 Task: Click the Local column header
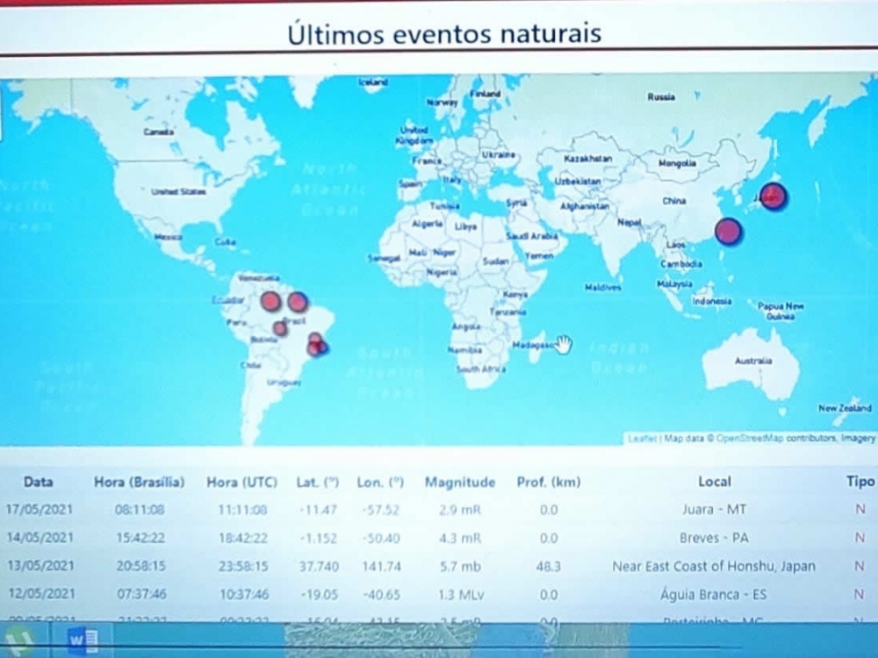pos(715,481)
